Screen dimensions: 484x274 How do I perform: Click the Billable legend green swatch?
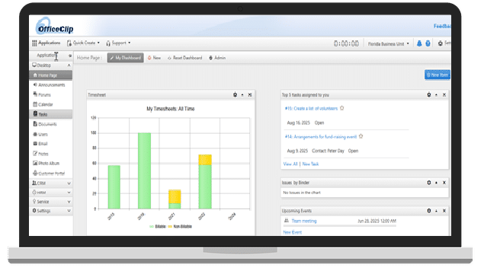[x=152, y=227]
